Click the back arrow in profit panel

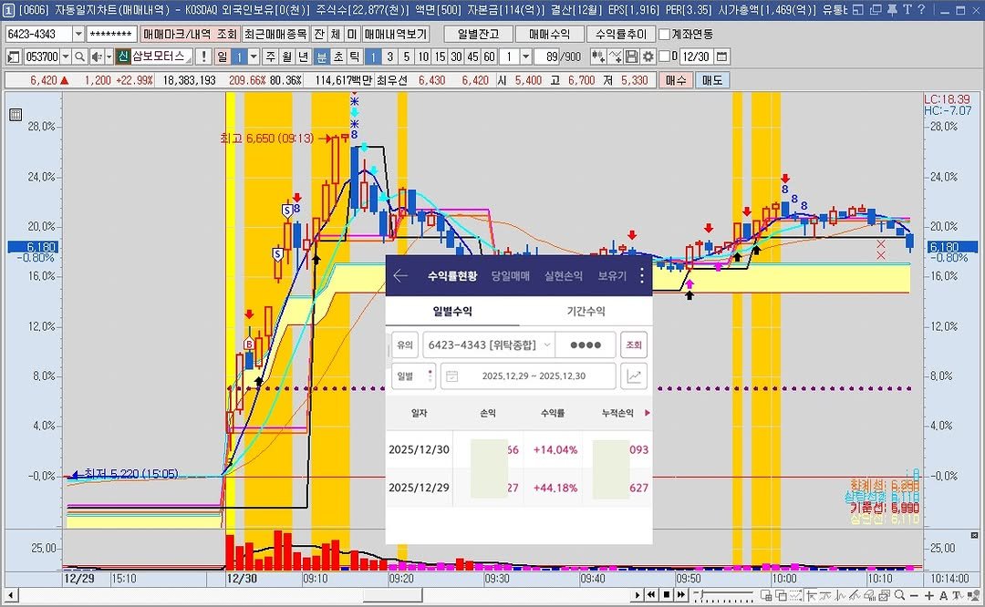pos(399,275)
